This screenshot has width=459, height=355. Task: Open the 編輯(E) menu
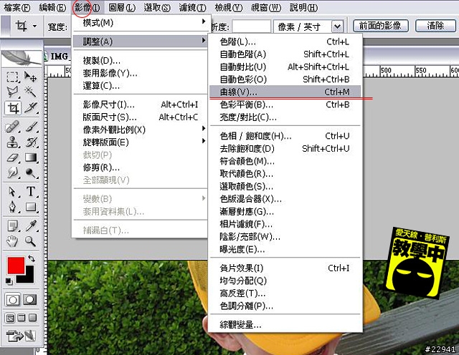point(52,8)
